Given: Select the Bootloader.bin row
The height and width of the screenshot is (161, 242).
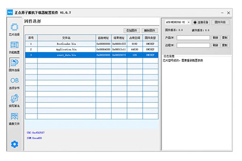Looking at the screenshot, I should coord(66,43).
